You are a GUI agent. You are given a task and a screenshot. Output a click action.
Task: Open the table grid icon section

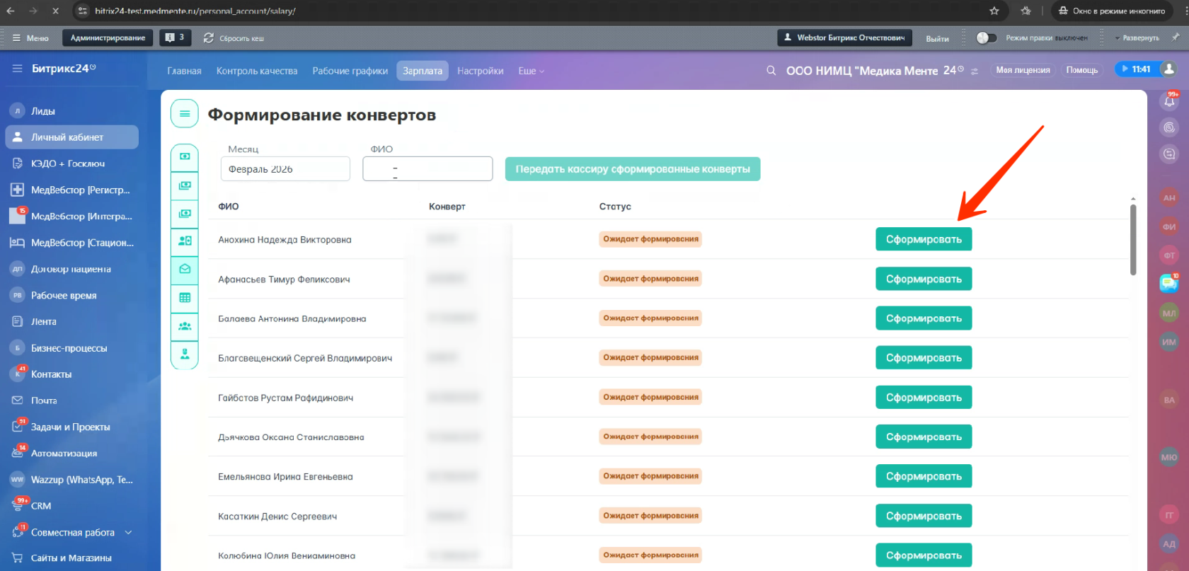click(185, 298)
